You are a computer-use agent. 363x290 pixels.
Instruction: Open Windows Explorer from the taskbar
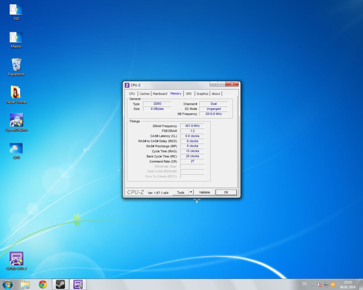[25, 284]
